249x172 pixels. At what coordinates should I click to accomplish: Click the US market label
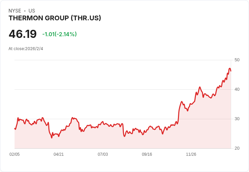pos(32,11)
